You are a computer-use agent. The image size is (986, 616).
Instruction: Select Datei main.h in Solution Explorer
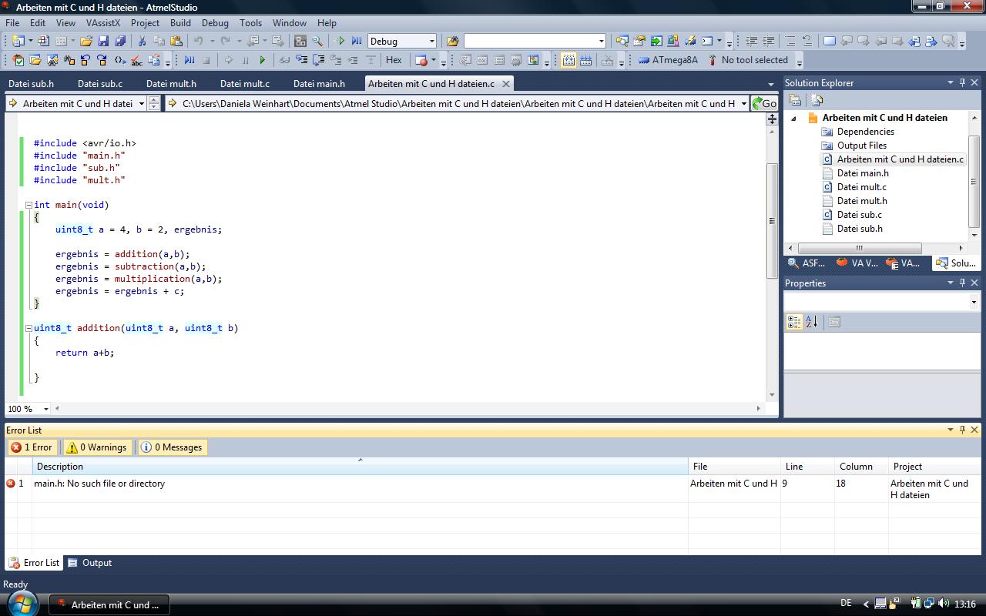pyautogui.click(x=863, y=173)
